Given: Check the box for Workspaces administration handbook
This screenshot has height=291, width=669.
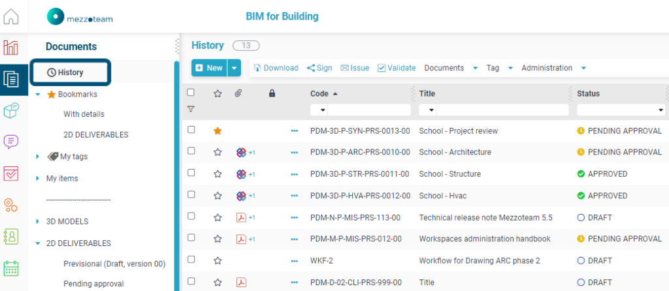Looking at the screenshot, I should pyautogui.click(x=191, y=237).
